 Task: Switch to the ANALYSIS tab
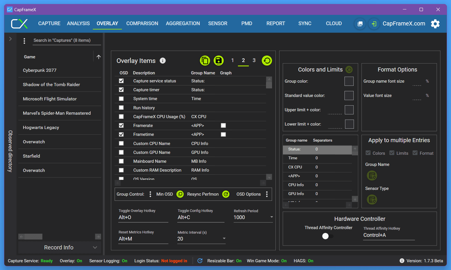[78, 23]
